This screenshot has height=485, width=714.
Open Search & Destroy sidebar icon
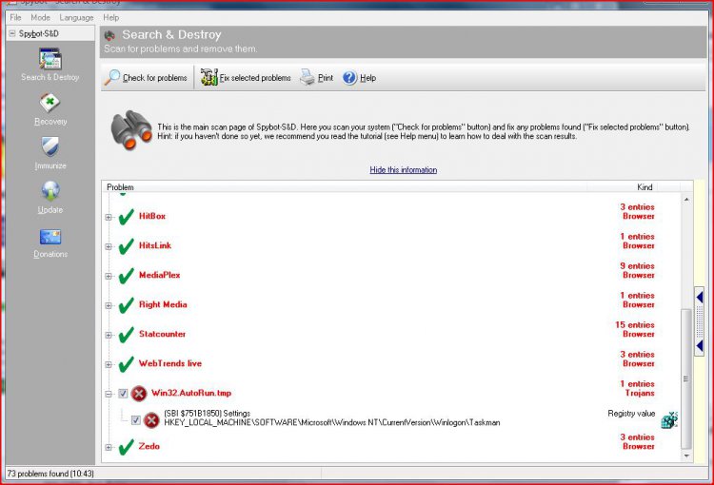tap(50, 59)
